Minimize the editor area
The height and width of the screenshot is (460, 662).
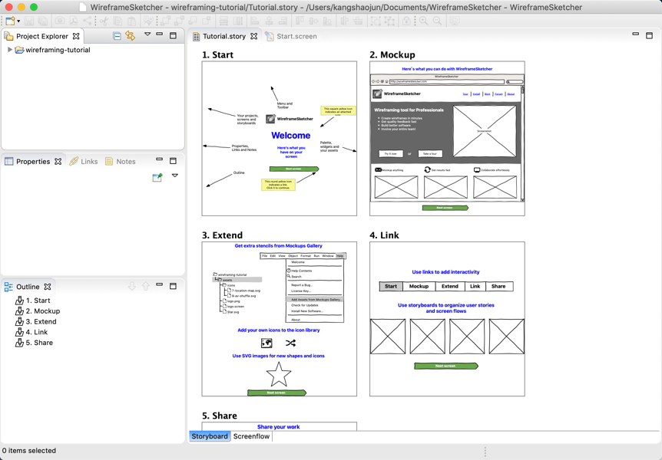pyautogui.click(x=635, y=34)
